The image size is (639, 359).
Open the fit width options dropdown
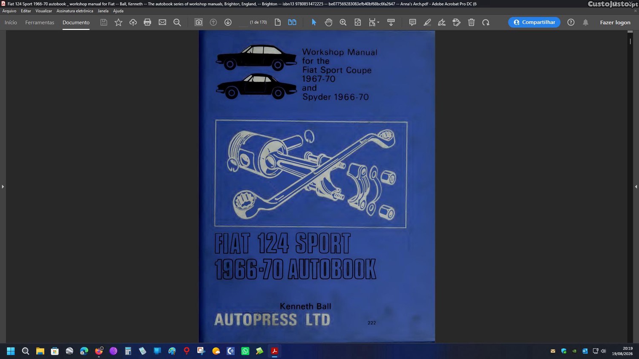point(374,22)
